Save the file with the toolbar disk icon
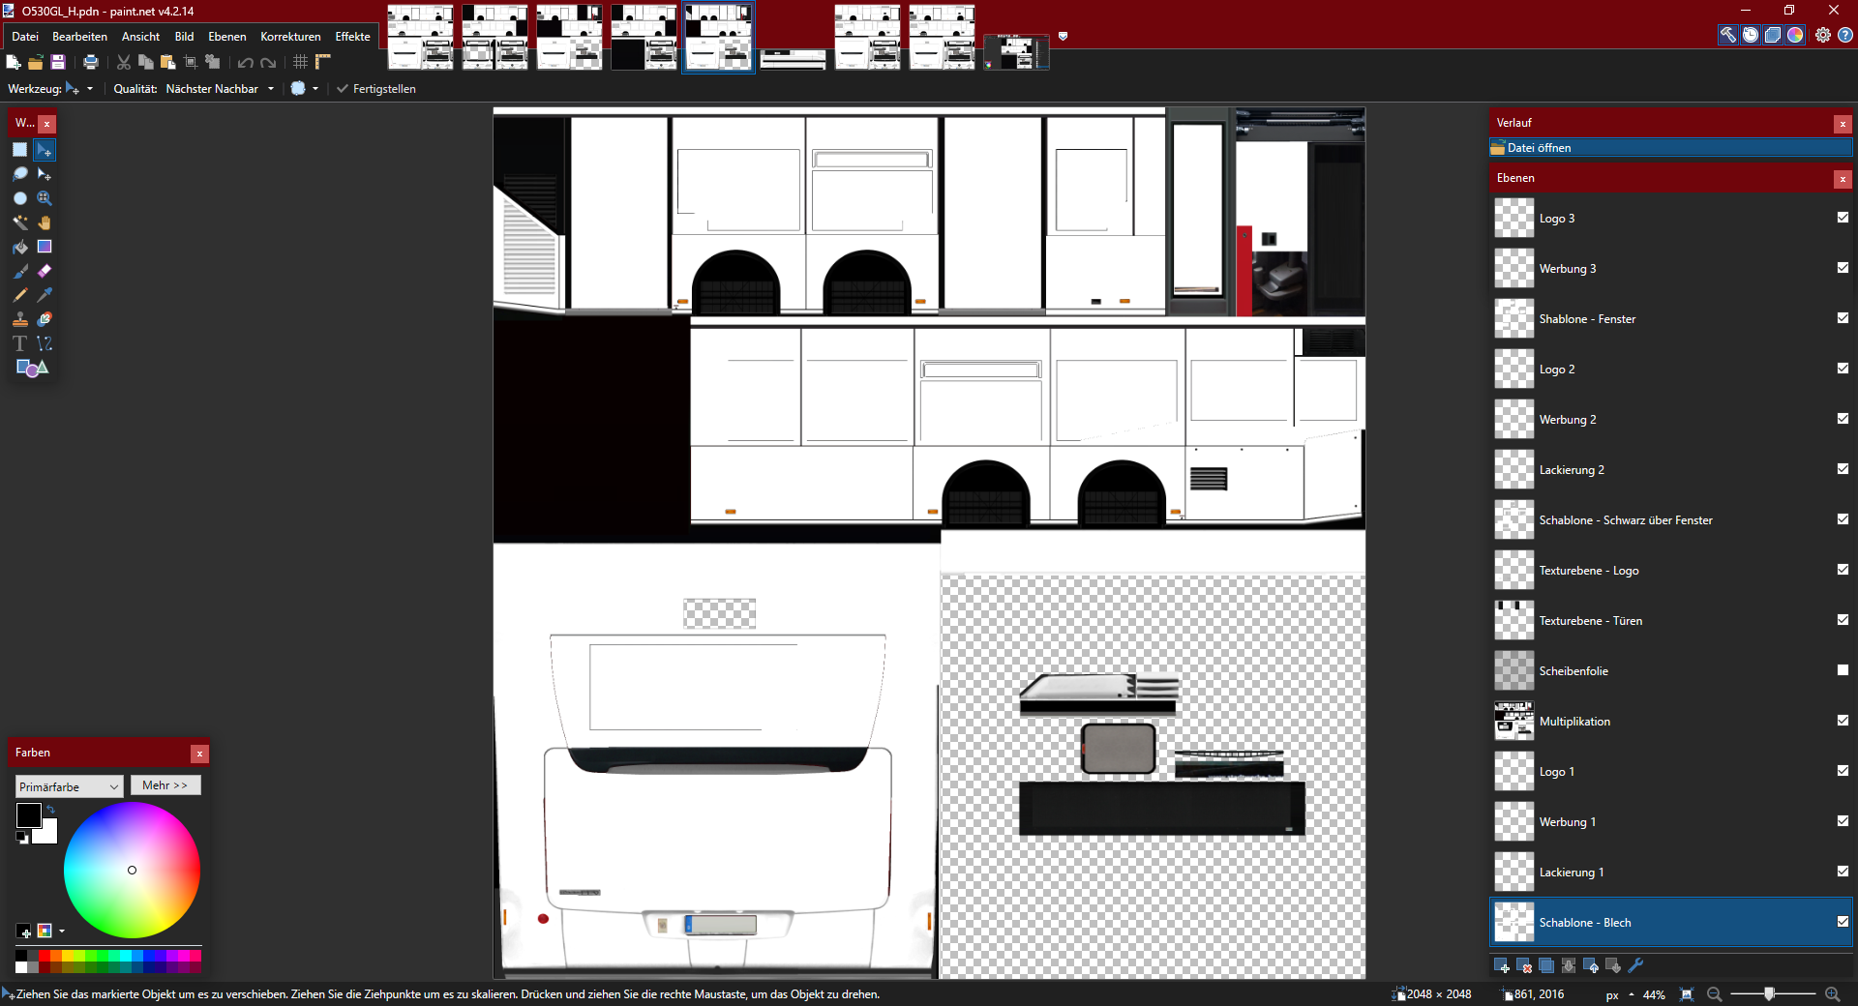 pyautogui.click(x=58, y=62)
